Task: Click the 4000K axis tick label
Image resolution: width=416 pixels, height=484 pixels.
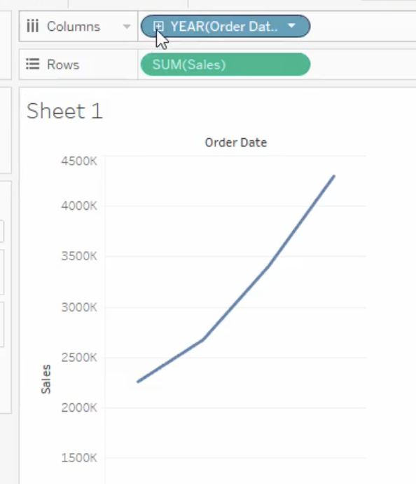Action: (x=79, y=206)
